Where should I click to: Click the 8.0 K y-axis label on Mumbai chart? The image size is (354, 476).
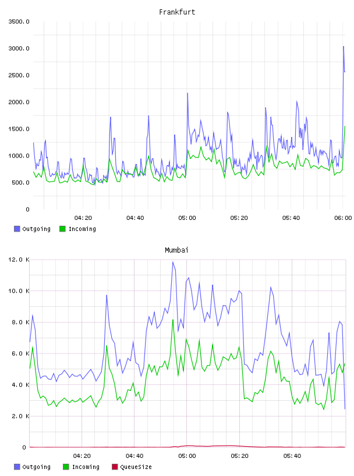(20, 322)
